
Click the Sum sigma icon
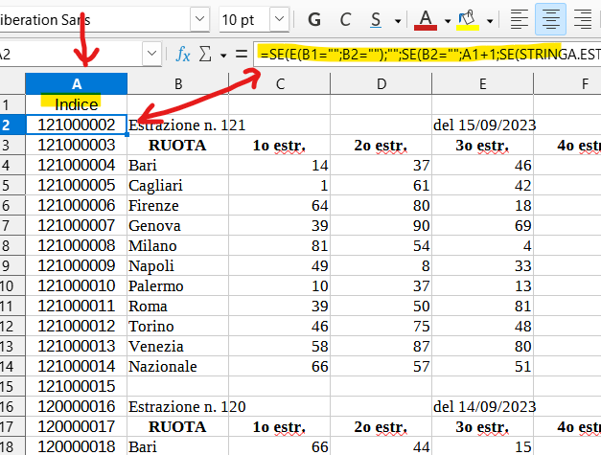point(205,54)
